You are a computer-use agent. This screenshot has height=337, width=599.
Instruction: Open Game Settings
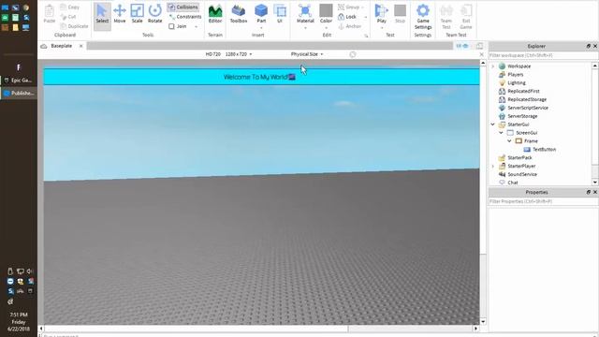coord(423,17)
